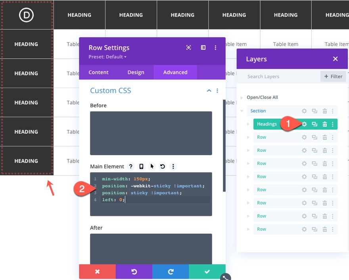Reset Main Element CSS field

[163, 166]
